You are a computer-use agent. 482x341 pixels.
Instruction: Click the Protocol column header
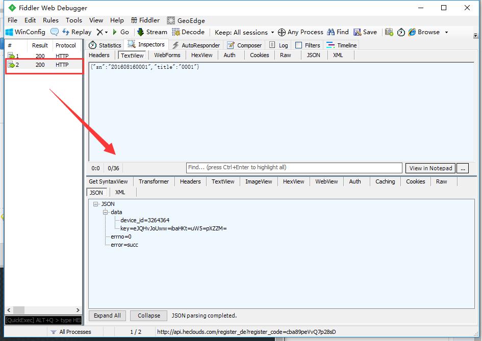coord(66,45)
